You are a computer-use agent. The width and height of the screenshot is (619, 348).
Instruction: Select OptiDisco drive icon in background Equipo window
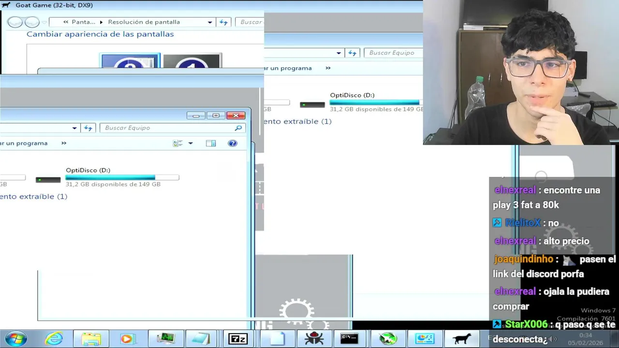(x=312, y=104)
